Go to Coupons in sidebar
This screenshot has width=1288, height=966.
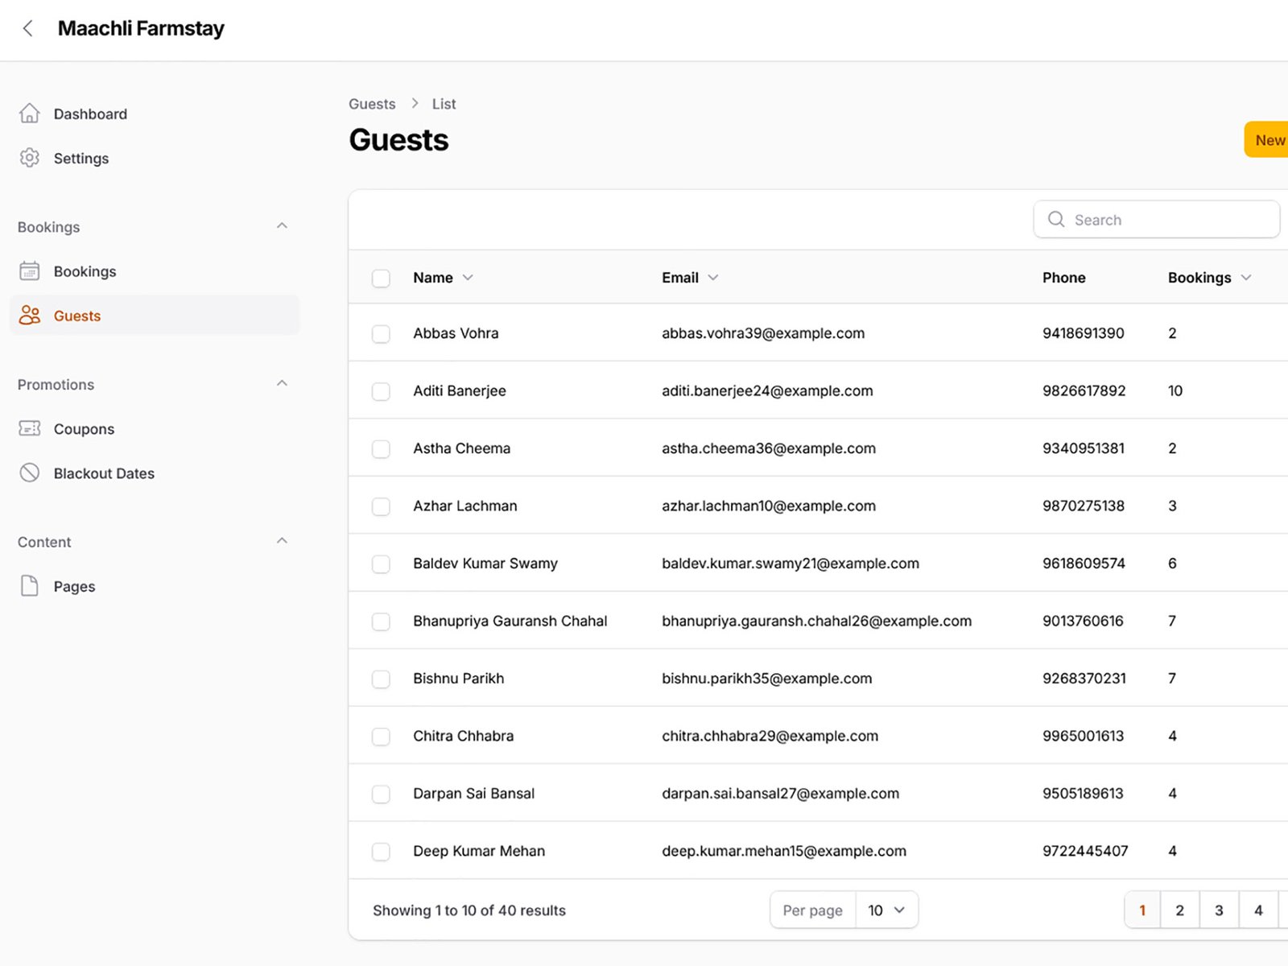click(155, 428)
